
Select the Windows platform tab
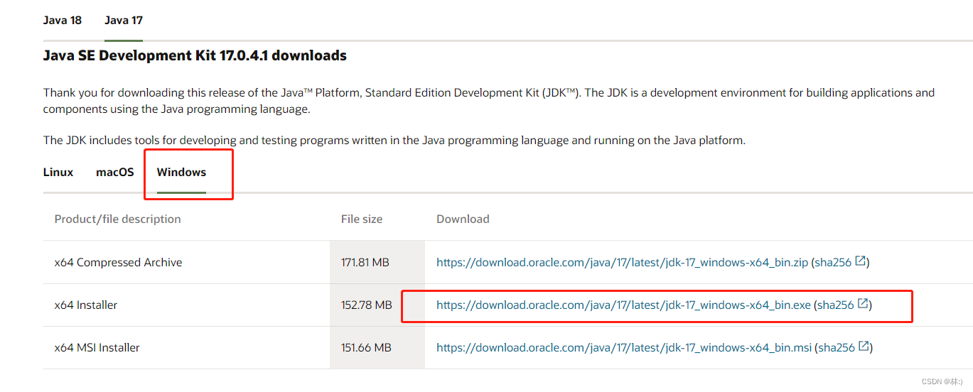pyautogui.click(x=181, y=172)
